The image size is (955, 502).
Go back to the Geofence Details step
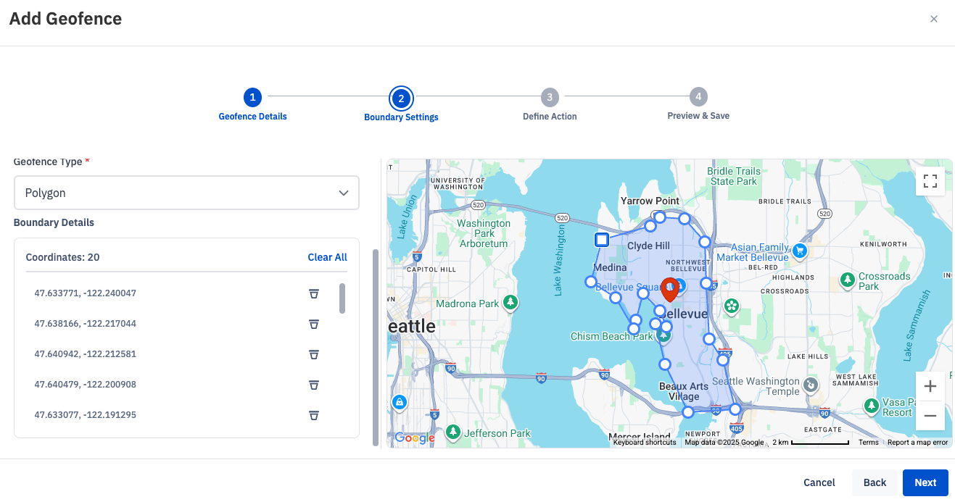click(252, 97)
